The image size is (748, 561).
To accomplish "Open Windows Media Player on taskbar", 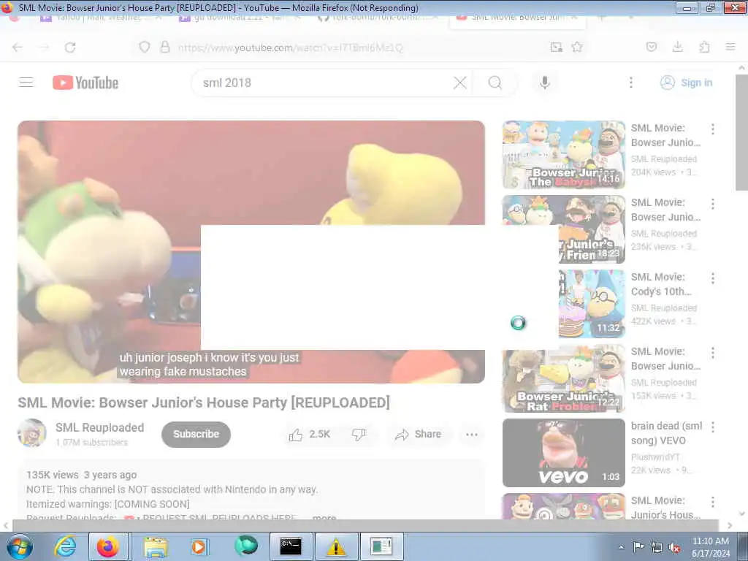I will [x=199, y=546].
